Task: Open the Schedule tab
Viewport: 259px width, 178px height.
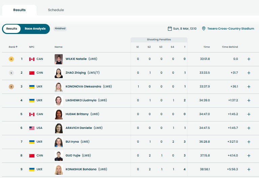Action: click(56, 10)
